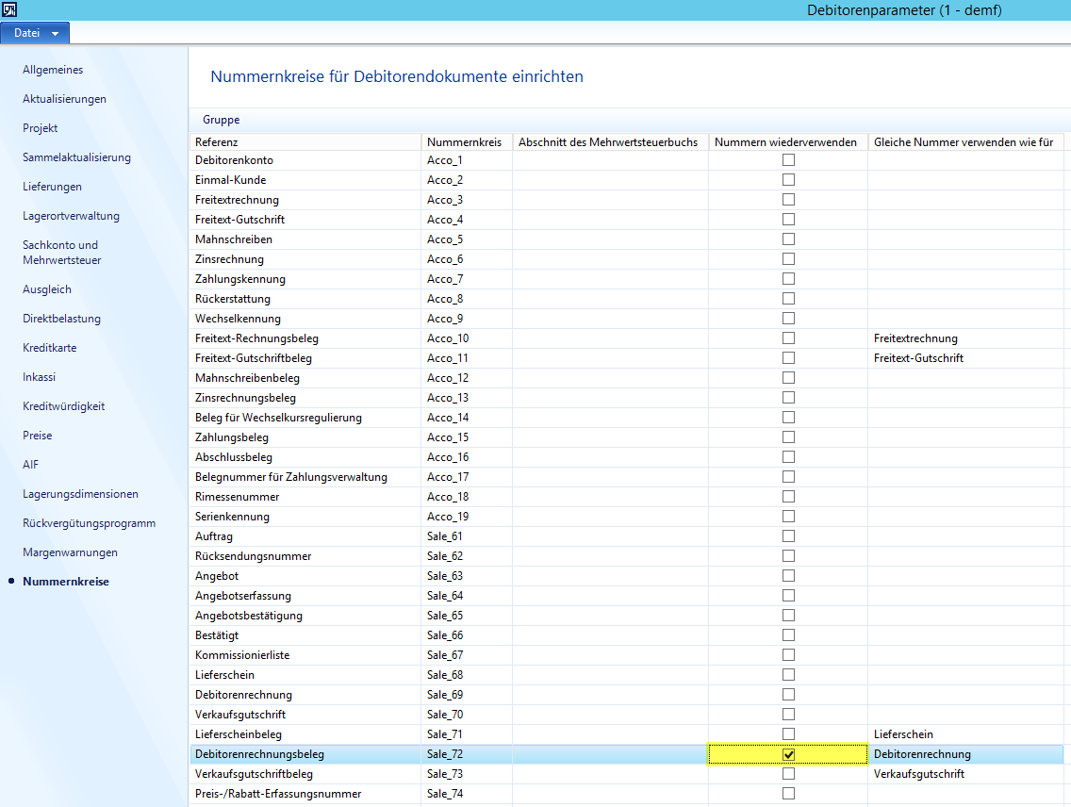Enable Nummern wiederverwenden for Debitorenkonto row

point(788,160)
